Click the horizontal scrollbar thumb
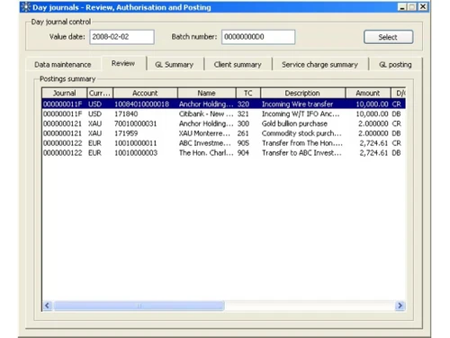The image size is (450, 338). [139, 306]
